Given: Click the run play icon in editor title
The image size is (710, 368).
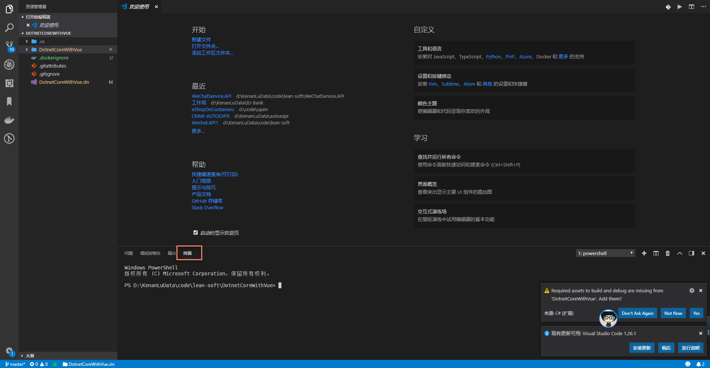Looking at the screenshot, I should [680, 7].
